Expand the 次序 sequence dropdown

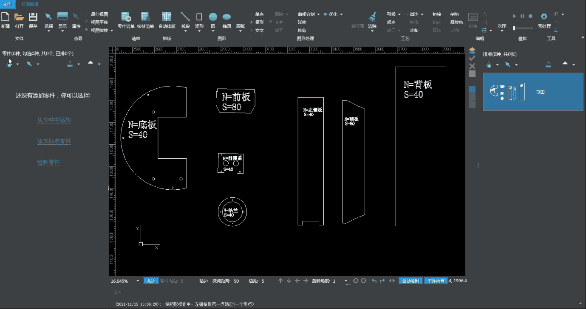pyautogui.click(x=502, y=31)
